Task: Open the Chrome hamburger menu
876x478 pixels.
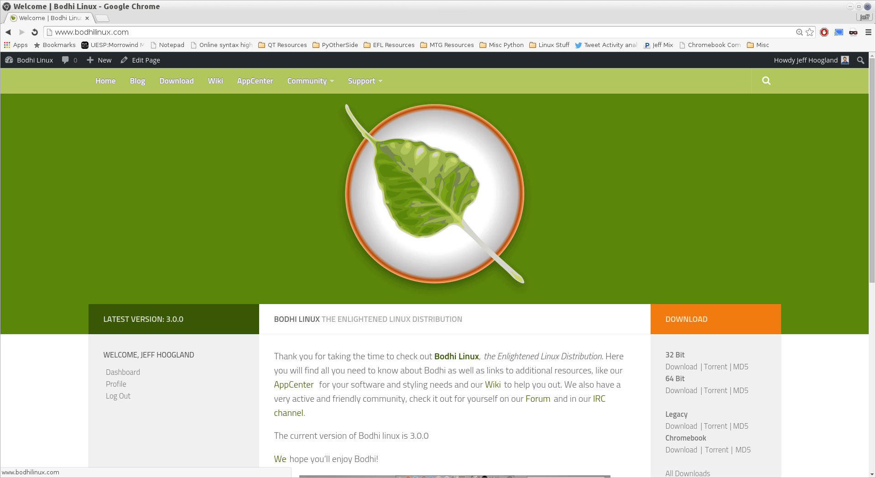Action: point(868,32)
